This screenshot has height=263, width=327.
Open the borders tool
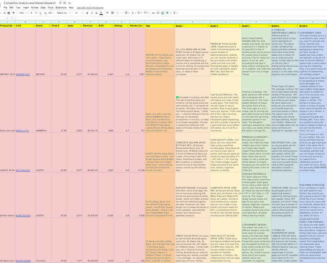pos(112,13)
